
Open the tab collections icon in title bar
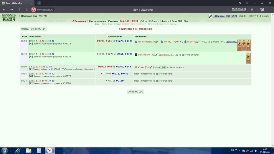(240, 3)
